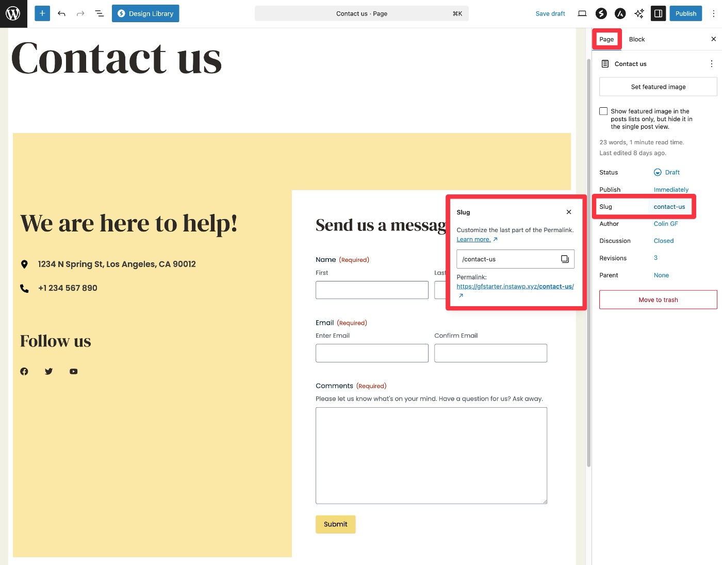Image resolution: width=722 pixels, height=565 pixels.
Task: Open the Contact us page actions menu
Action: [711, 64]
